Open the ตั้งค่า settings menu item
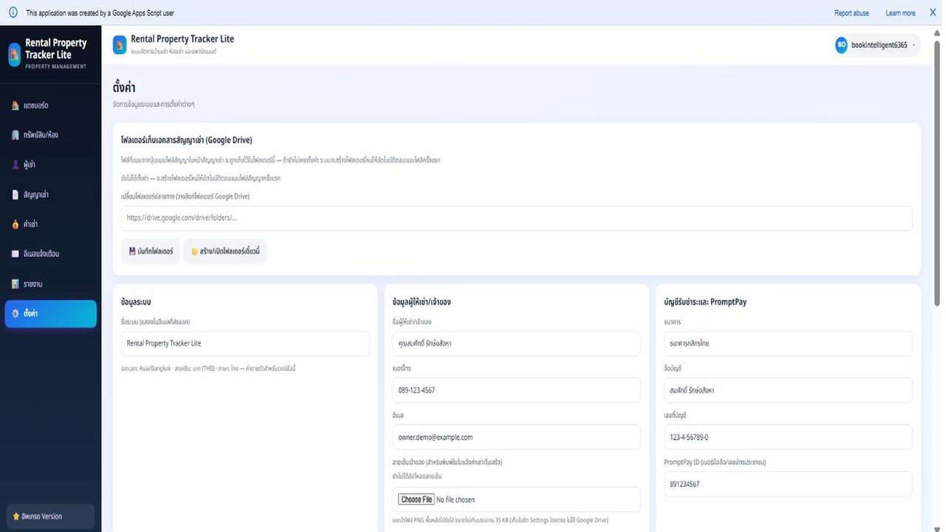This screenshot has height=532, width=946. (50, 313)
